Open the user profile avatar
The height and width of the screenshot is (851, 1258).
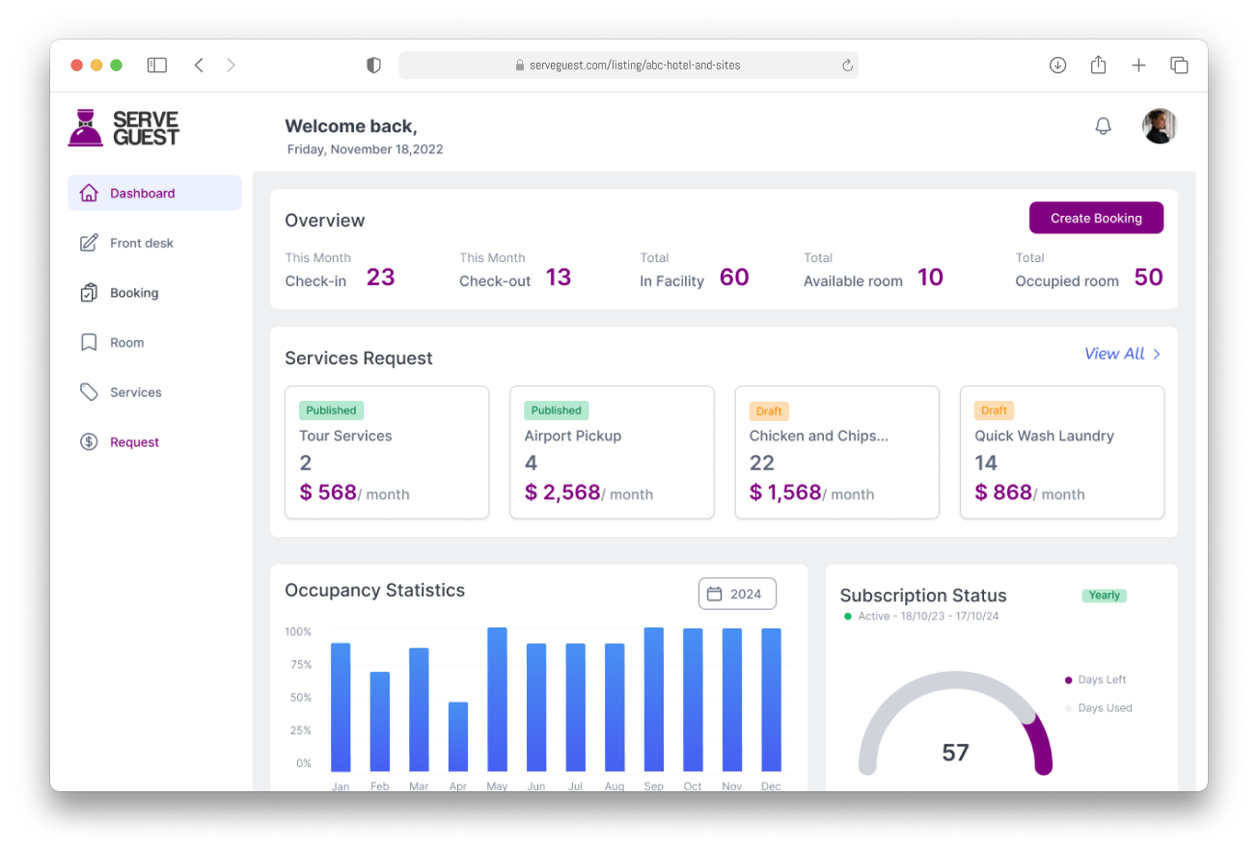(x=1160, y=126)
